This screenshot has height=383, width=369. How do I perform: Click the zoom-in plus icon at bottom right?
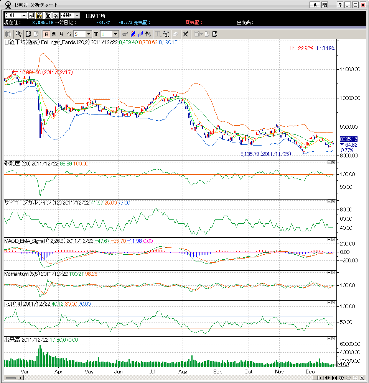[341, 378]
